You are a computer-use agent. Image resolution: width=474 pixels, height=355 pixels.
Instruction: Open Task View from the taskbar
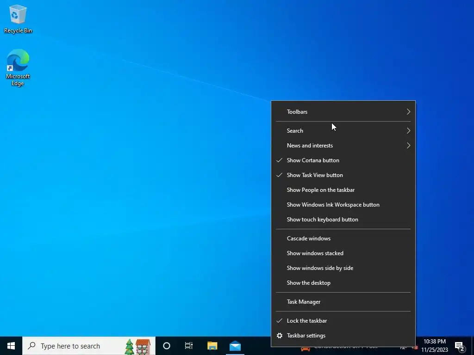point(189,346)
